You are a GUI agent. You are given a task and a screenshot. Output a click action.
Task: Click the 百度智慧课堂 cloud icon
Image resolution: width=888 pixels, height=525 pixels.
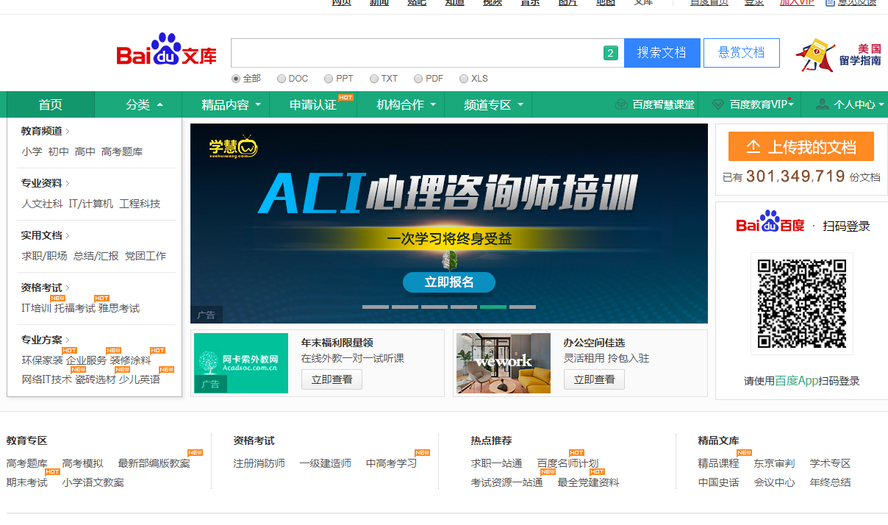pyautogui.click(x=620, y=104)
